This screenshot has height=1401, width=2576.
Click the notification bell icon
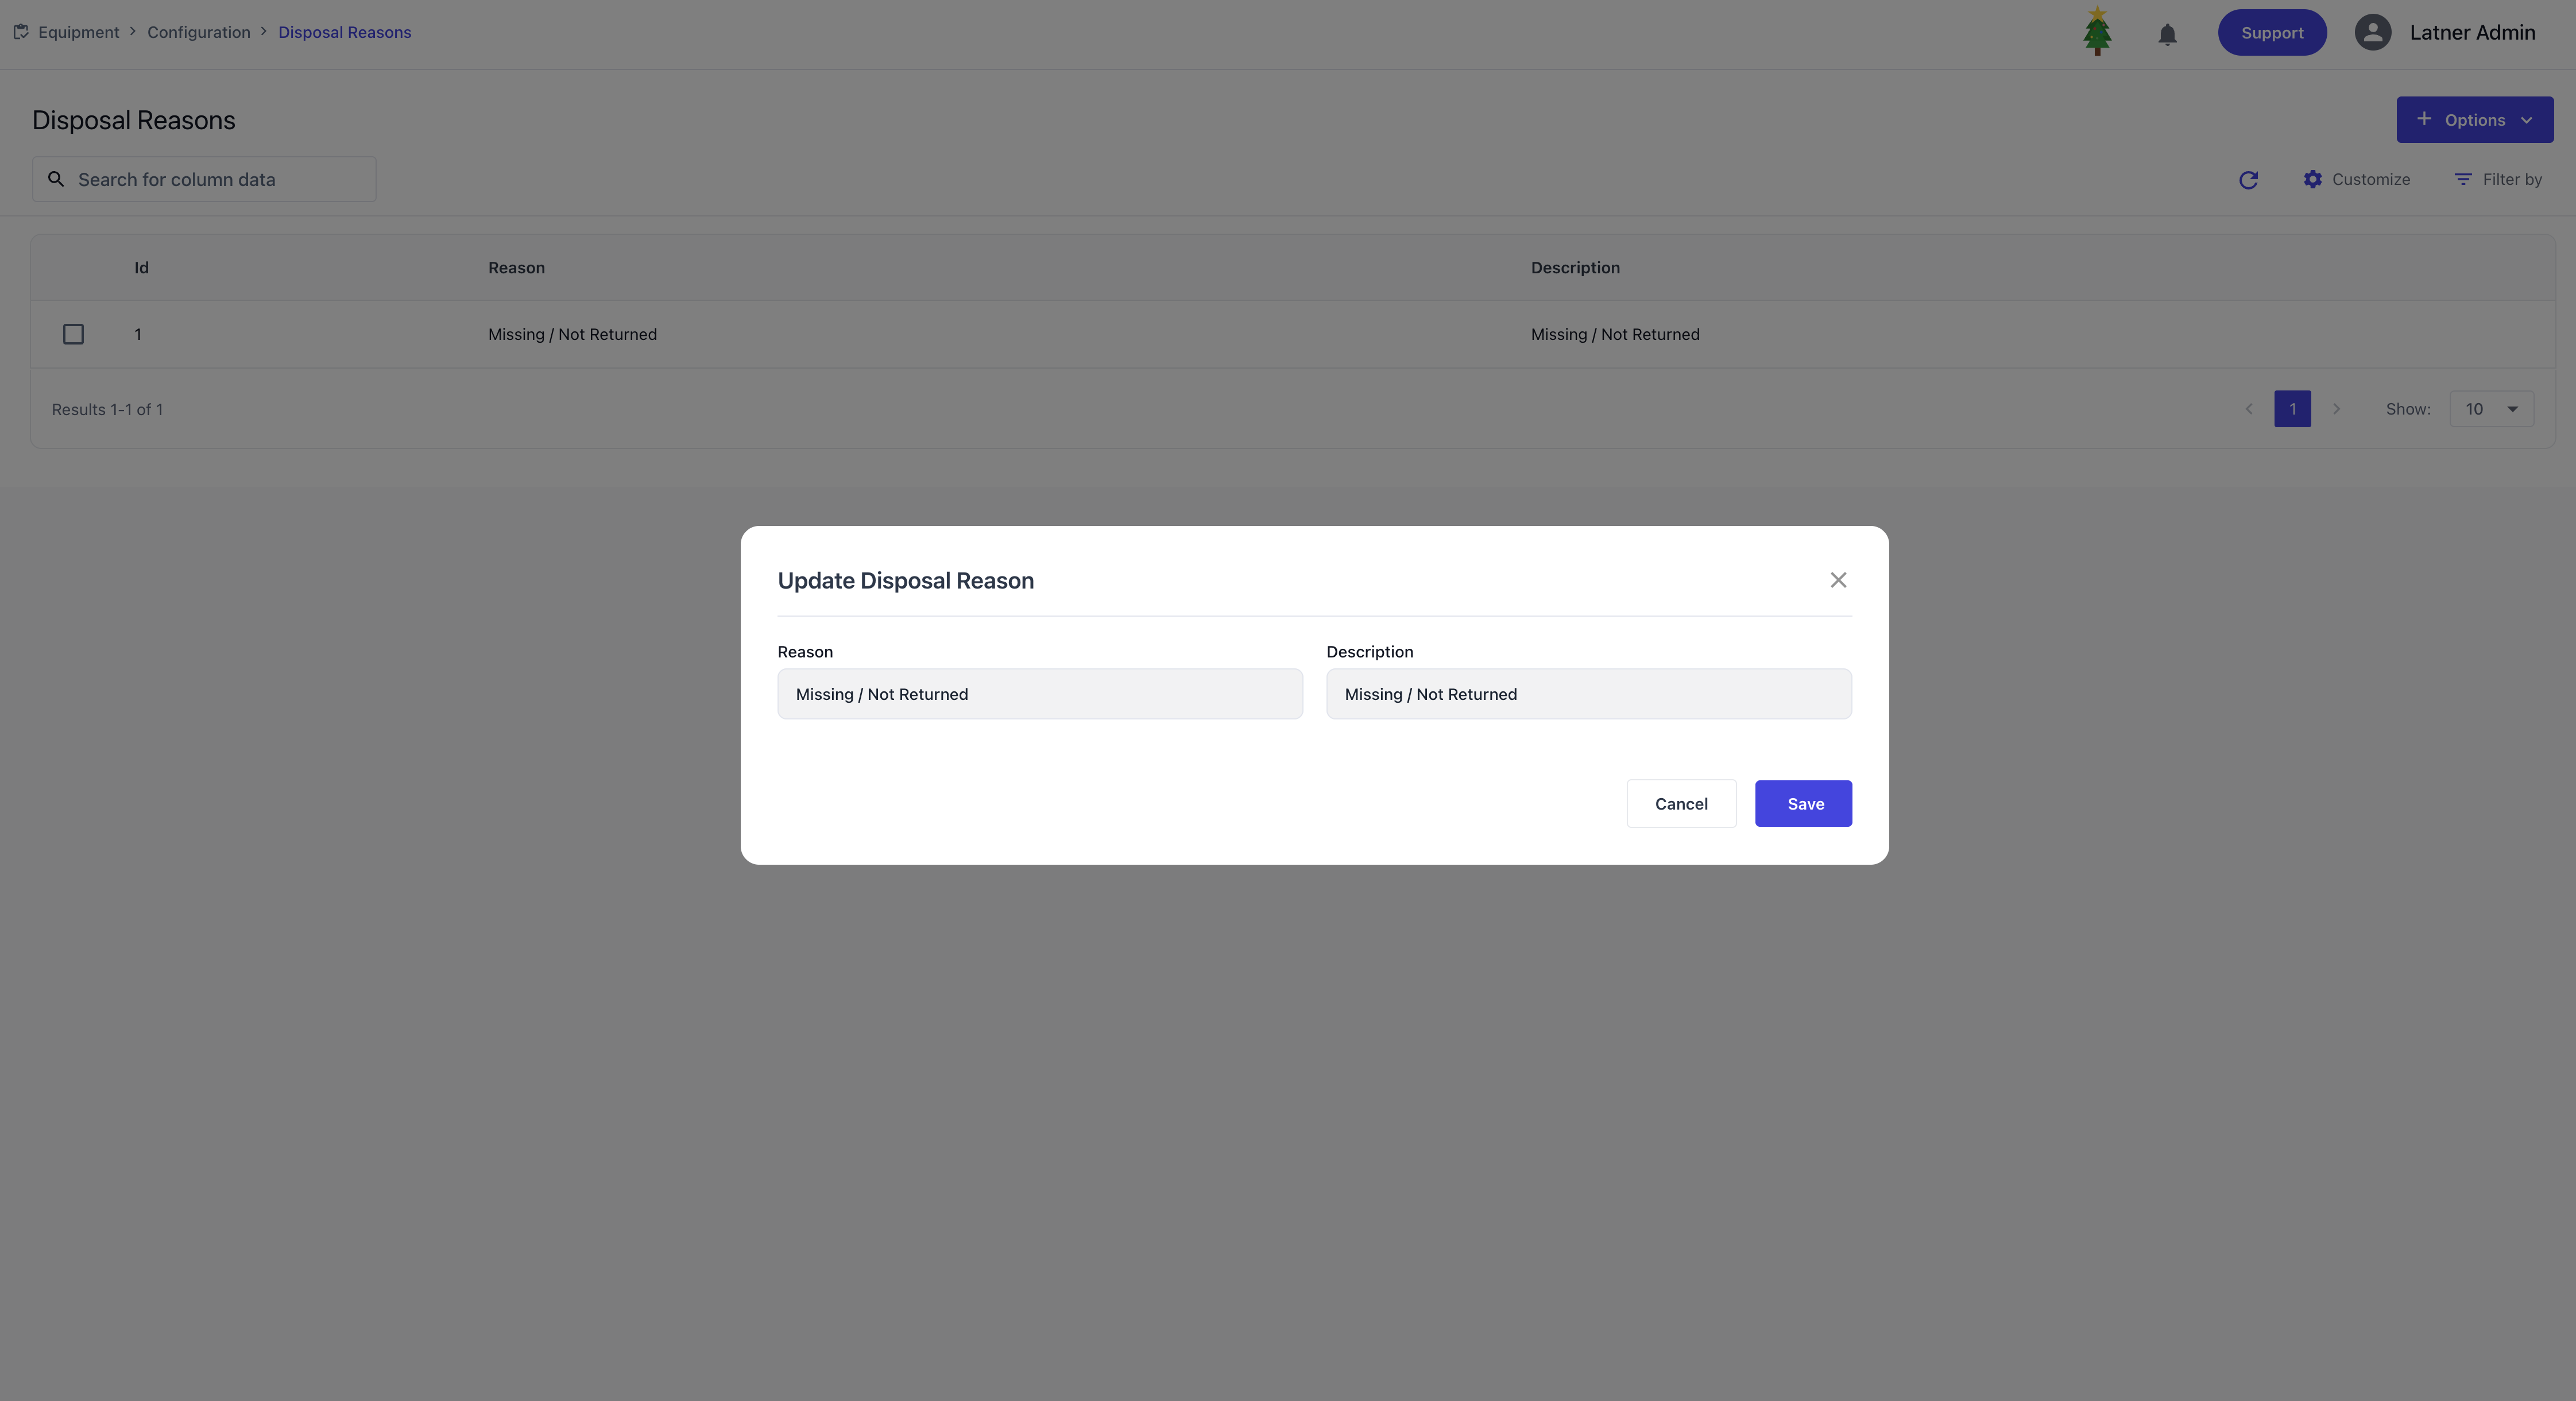2166,34
